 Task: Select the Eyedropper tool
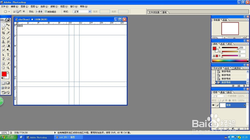(x=8, y=64)
